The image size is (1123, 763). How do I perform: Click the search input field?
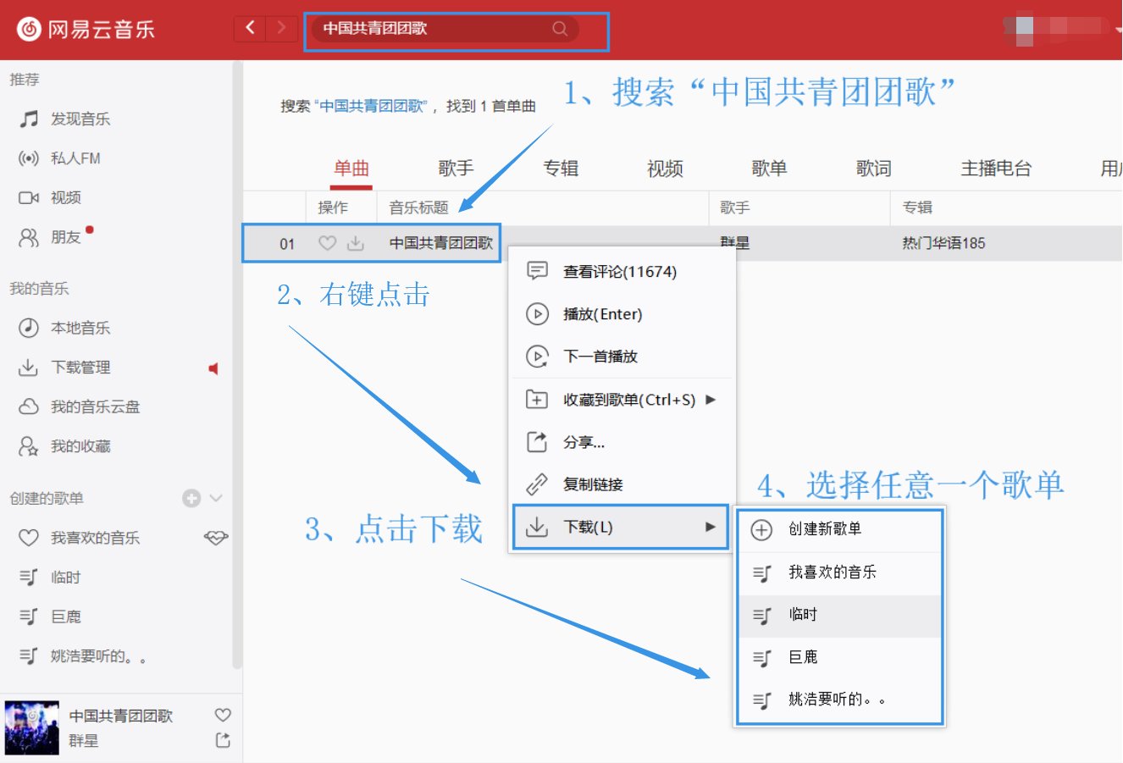pyautogui.click(x=440, y=28)
